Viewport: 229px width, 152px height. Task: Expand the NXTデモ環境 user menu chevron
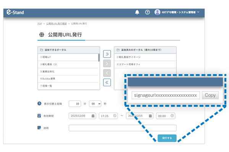(198, 13)
